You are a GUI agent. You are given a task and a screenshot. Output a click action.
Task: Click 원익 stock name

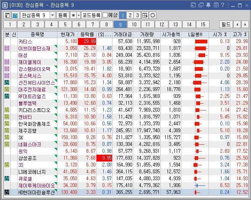tap(23, 151)
